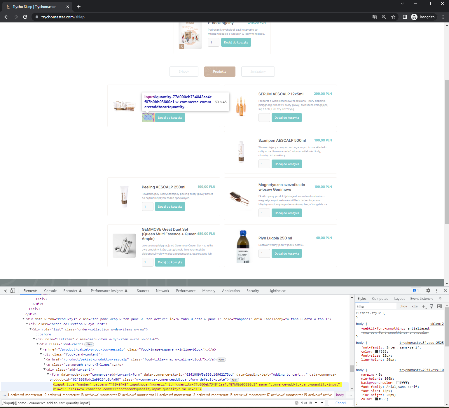
Task: Close the DevTools panel
Action: [x=445, y=290]
